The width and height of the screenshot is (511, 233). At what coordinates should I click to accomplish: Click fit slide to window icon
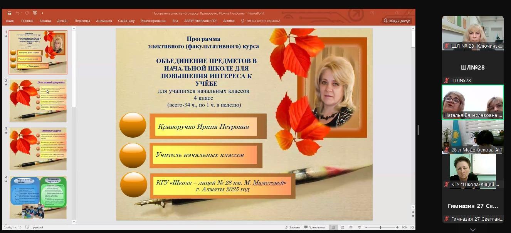413,227
